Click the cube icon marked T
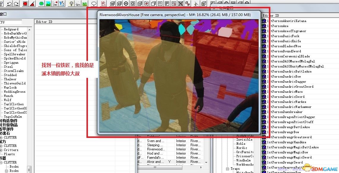Viewport: 339px width, 173px height. coord(112,4)
